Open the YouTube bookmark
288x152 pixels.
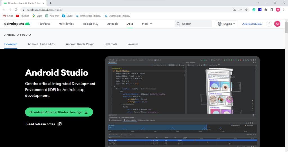[22, 16]
